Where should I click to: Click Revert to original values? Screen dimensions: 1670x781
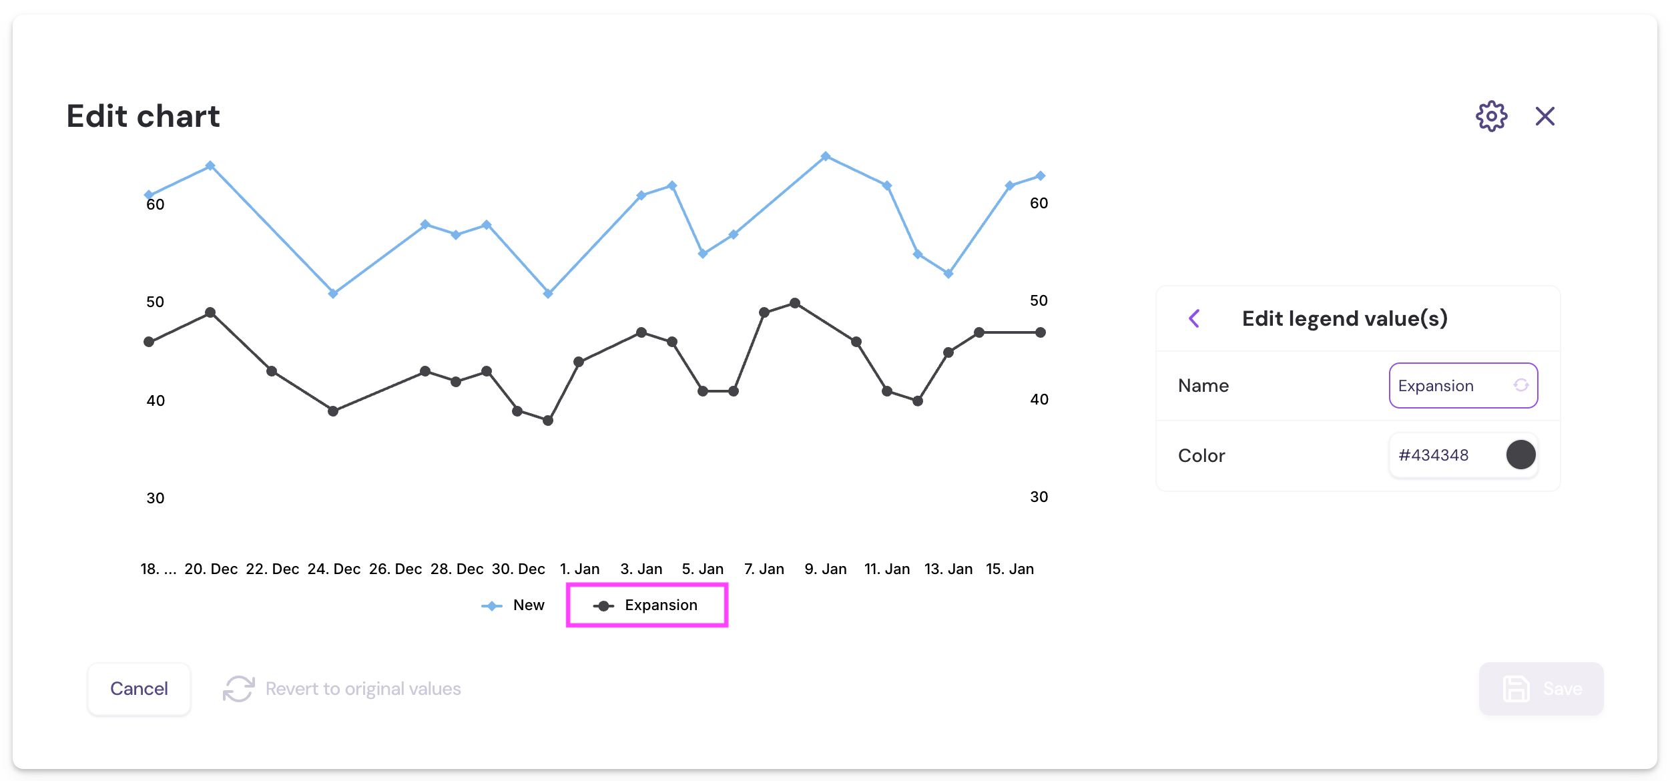(x=363, y=689)
